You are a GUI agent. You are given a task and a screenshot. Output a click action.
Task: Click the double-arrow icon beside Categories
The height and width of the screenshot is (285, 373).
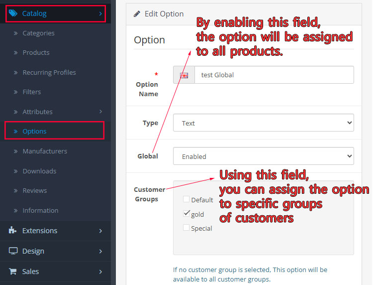click(x=15, y=33)
